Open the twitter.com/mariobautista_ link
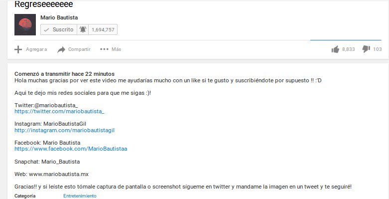Image resolution: width=389 pixels, height=199 pixels. [x=59, y=111]
